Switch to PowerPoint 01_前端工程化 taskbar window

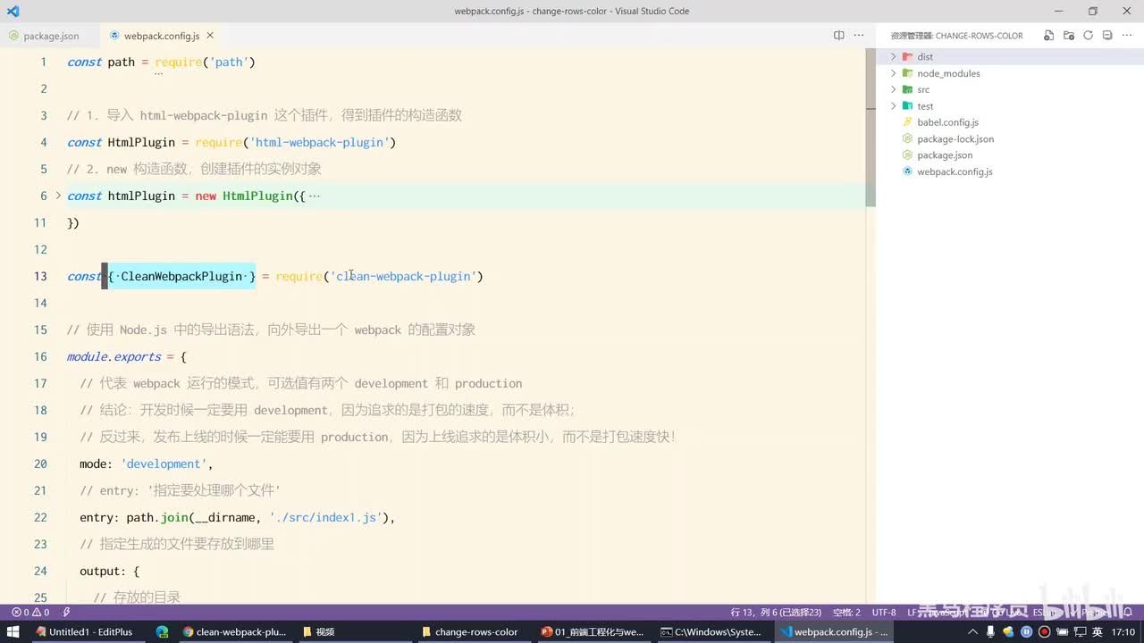pyautogui.click(x=592, y=631)
